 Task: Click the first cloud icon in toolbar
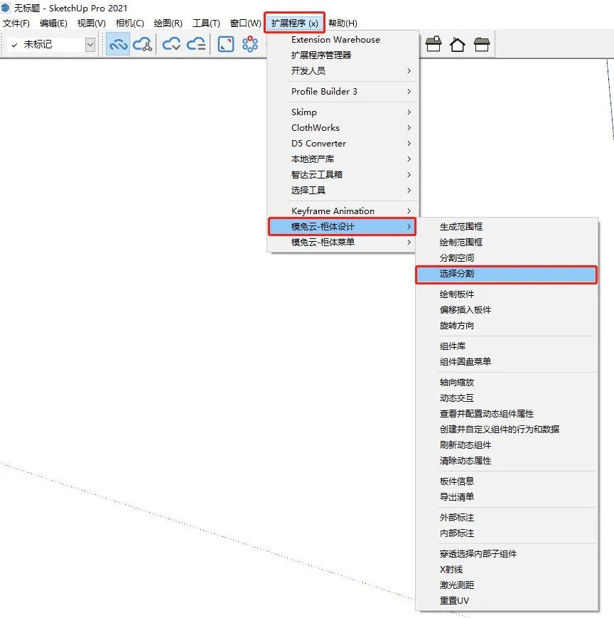tap(118, 45)
